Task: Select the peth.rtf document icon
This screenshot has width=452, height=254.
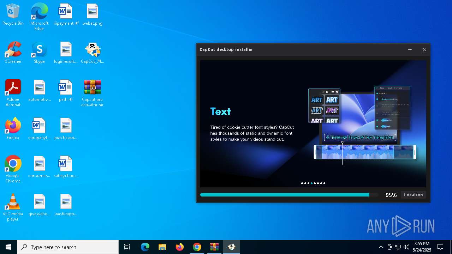Action: point(66,91)
